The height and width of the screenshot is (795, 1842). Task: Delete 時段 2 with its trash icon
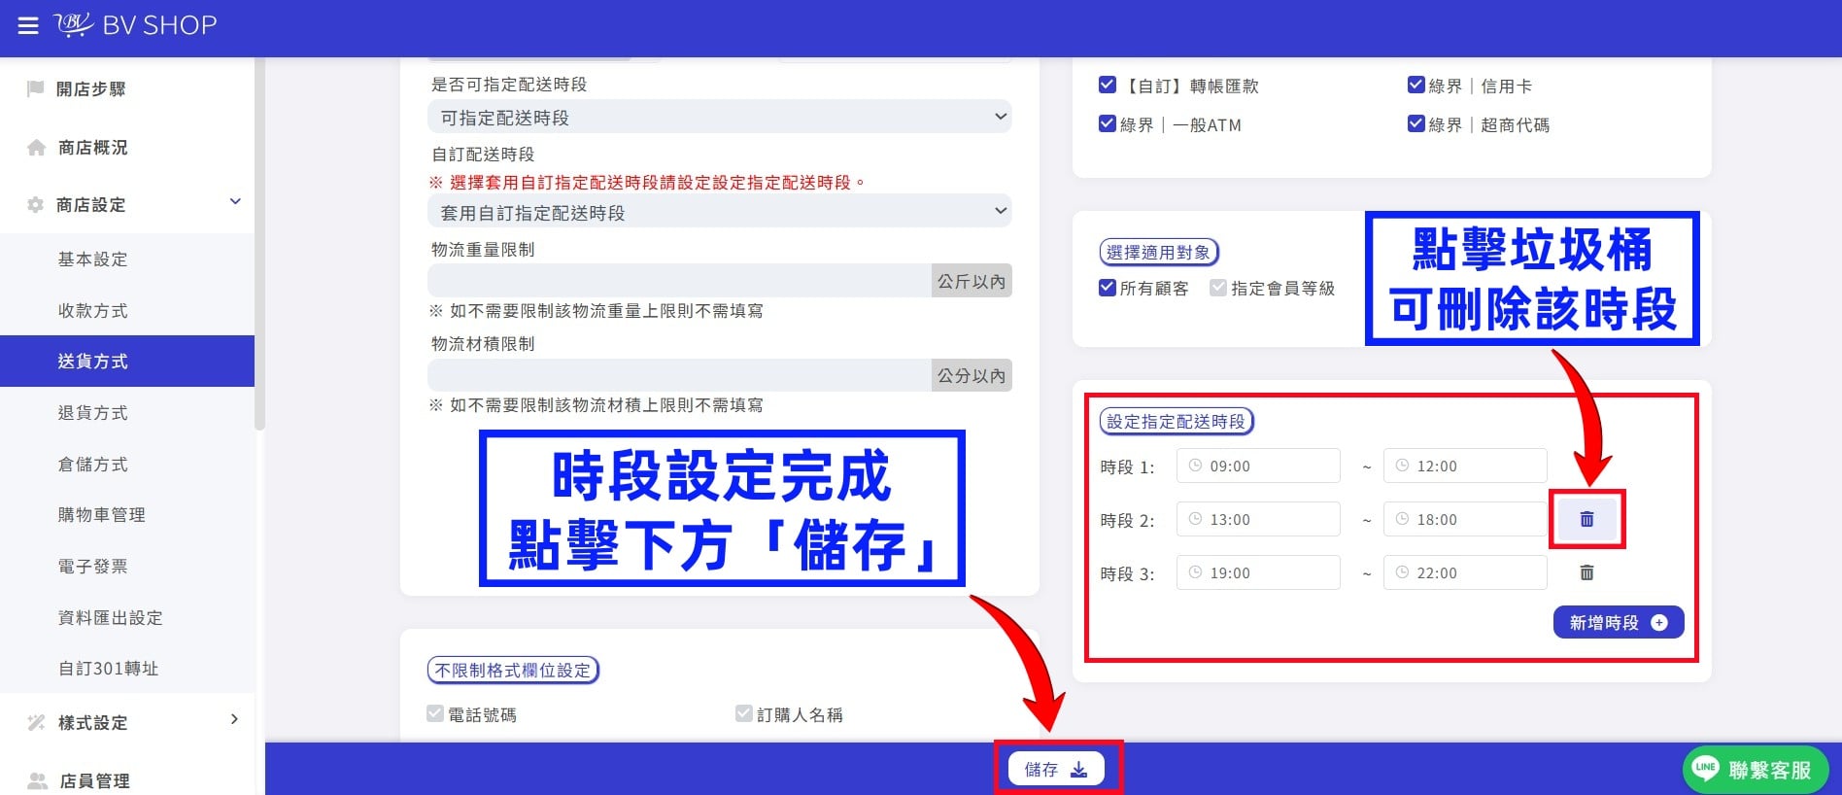[x=1586, y=519]
